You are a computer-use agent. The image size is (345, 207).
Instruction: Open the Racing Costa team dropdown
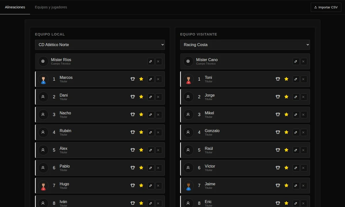[x=245, y=45]
